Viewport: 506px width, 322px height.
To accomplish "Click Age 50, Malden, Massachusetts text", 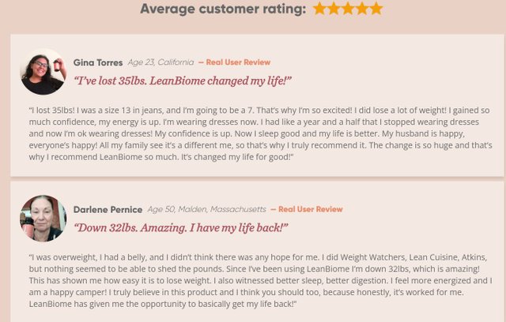I will click(x=207, y=209).
